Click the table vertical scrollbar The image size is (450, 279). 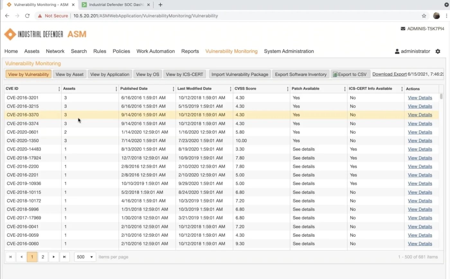click(441, 97)
